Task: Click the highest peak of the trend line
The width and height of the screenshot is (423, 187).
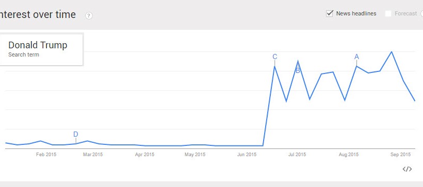Action: 392,51
